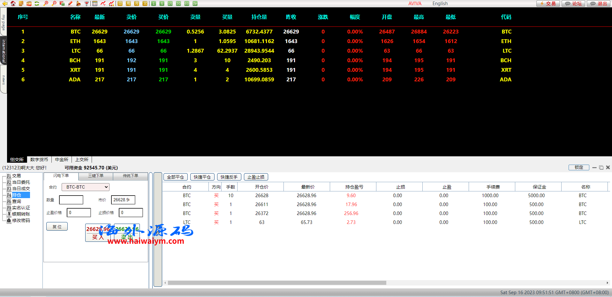612x297 pixels.
Task: Open the 数字货币 market tab
Action: (x=39, y=160)
